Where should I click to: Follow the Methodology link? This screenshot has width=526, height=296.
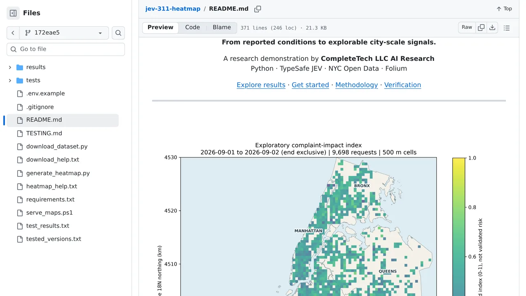coord(356,85)
